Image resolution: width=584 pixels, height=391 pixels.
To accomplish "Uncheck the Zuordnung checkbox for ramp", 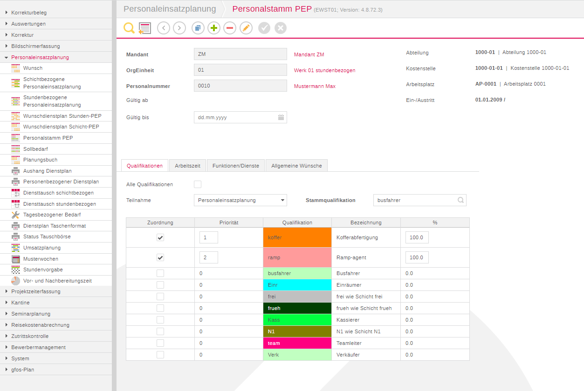I will pyautogui.click(x=160, y=257).
